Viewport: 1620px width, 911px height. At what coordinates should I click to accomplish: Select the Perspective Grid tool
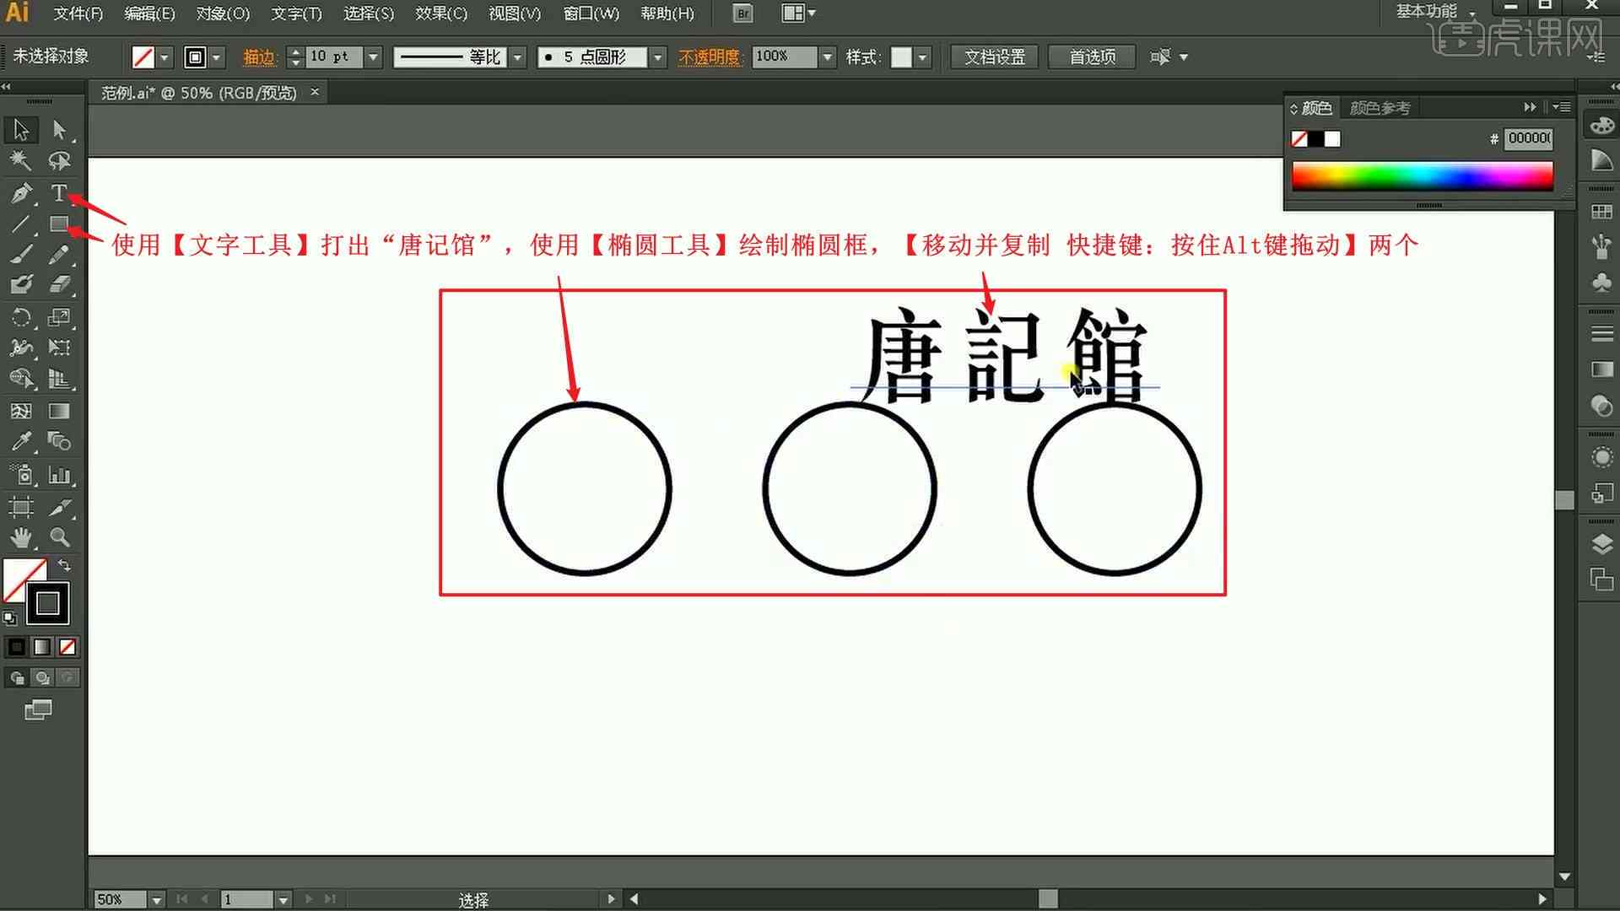click(59, 379)
